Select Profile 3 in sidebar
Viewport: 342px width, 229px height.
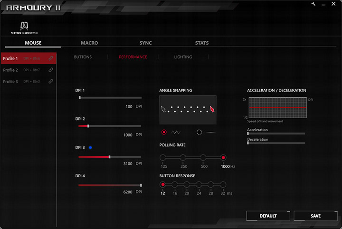(x=28, y=82)
